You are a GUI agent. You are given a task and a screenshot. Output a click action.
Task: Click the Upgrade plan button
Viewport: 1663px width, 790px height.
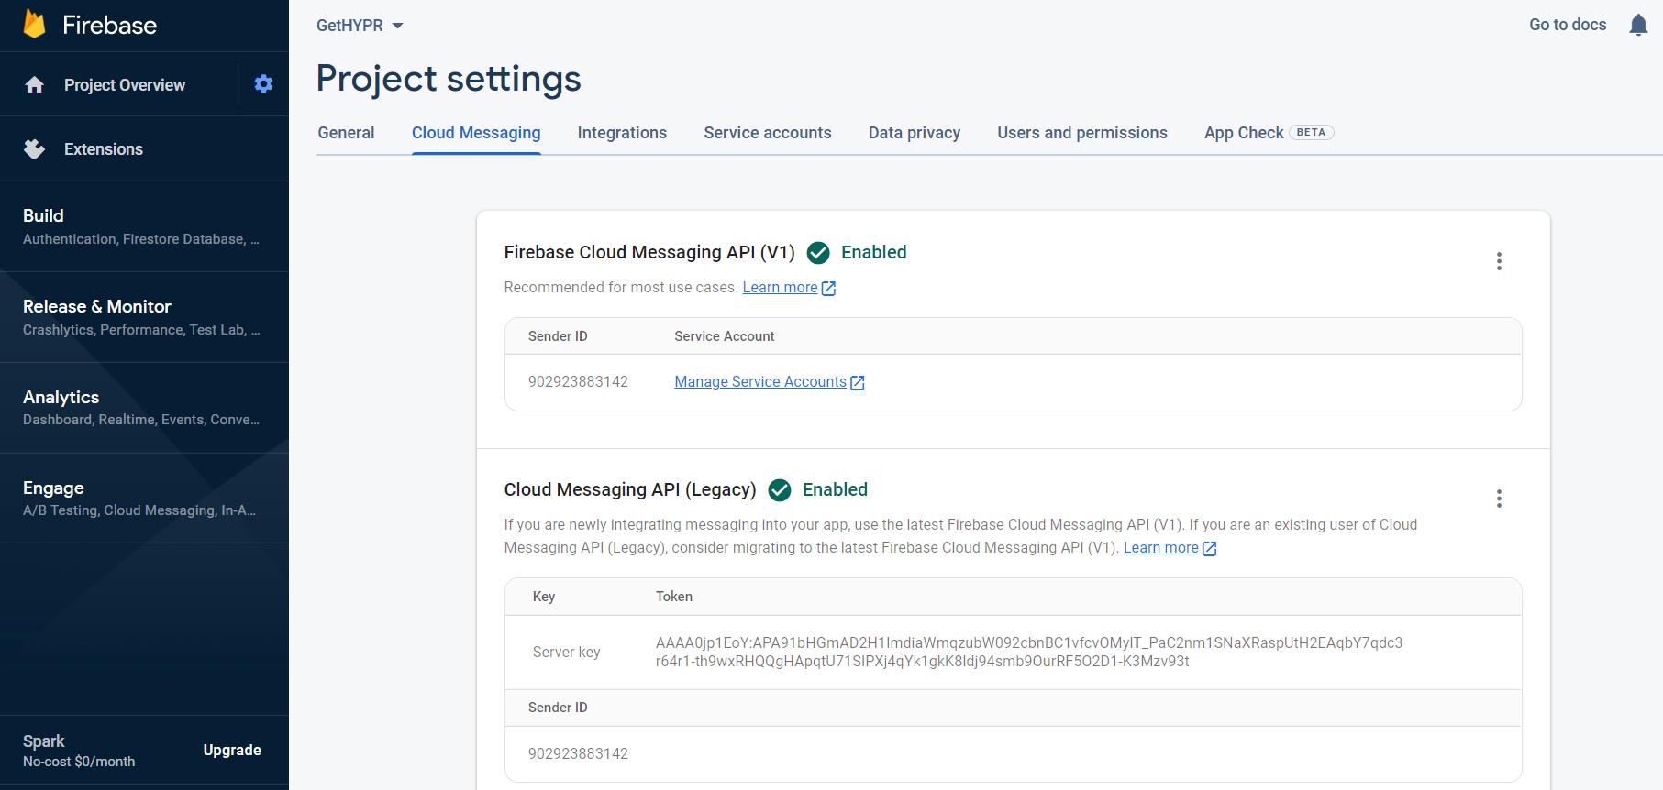click(x=232, y=750)
